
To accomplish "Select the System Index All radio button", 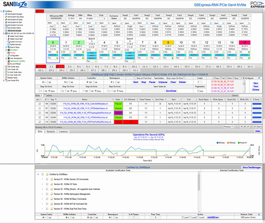I will click(48, 82).
